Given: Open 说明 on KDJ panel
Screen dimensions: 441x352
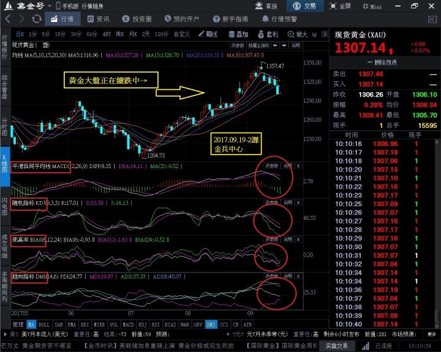Looking at the screenshot, I should tap(287, 203).
